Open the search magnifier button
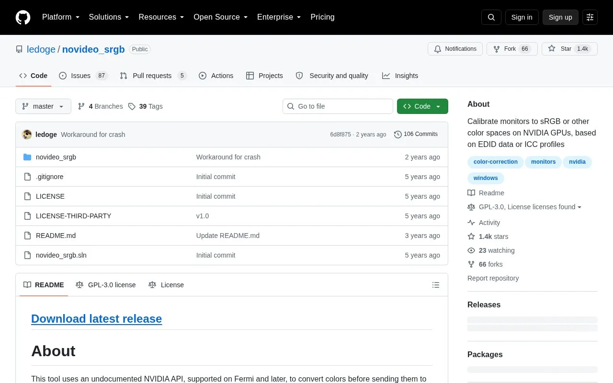613x383 pixels. pyautogui.click(x=491, y=17)
